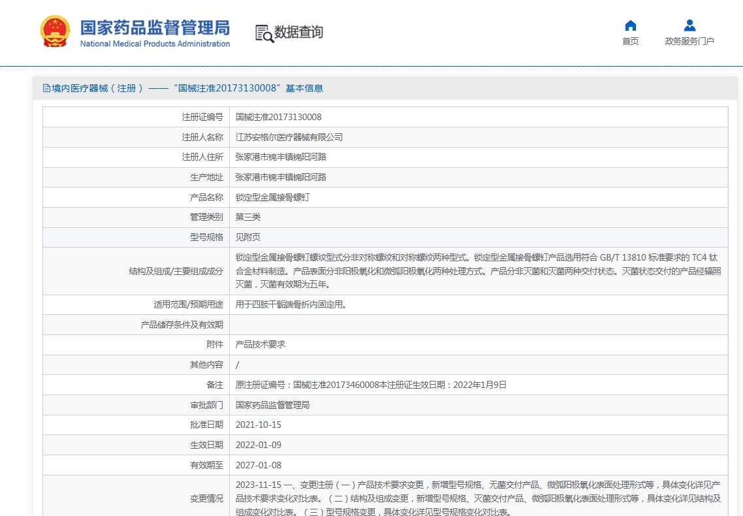Image resolution: width=743 pixels, height=516 pixels.
Task: Click 见附页 in the 型号规格 row
Action: [248, 237]
